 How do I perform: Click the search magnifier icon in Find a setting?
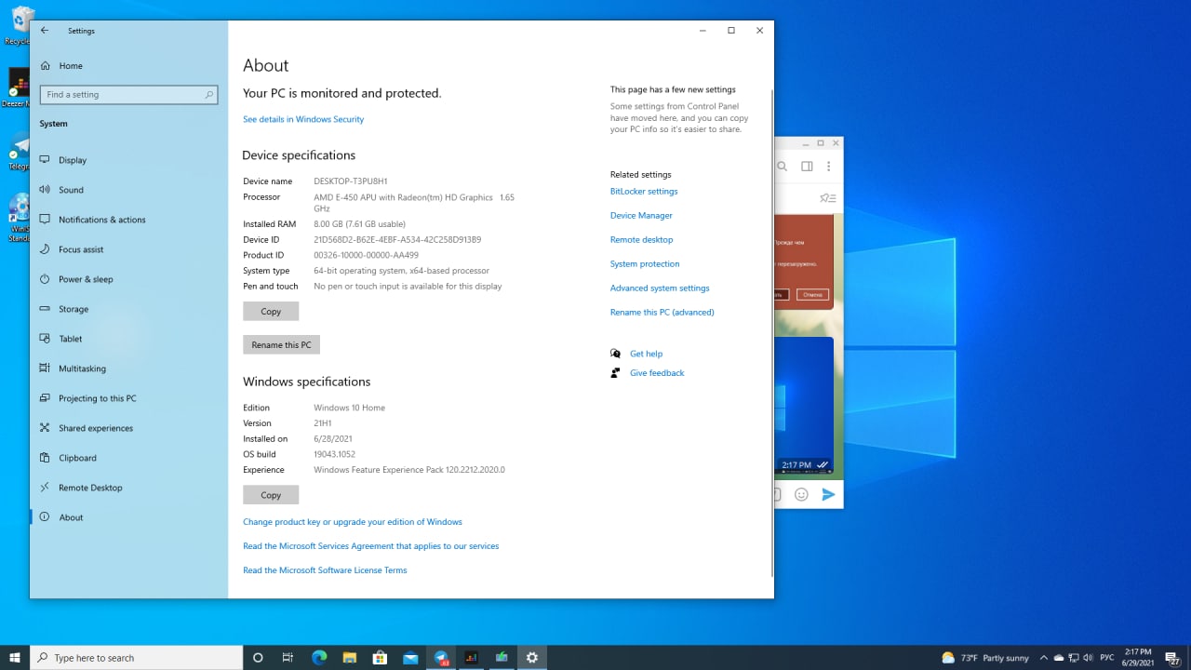pos(209,95)
